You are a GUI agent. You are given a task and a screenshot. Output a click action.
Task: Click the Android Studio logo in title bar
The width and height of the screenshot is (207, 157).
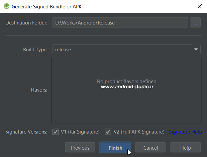6,6
